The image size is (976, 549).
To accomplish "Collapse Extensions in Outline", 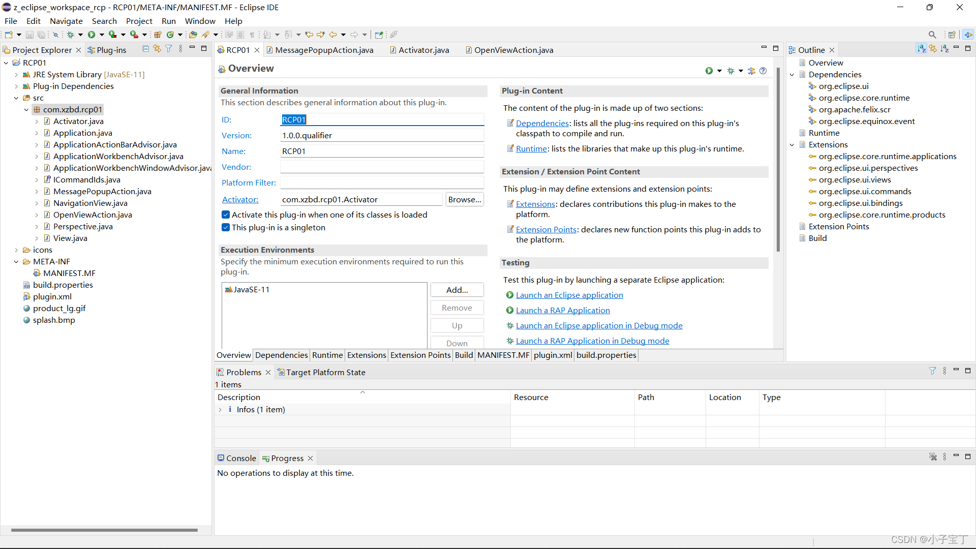I will tap(792, 144).
